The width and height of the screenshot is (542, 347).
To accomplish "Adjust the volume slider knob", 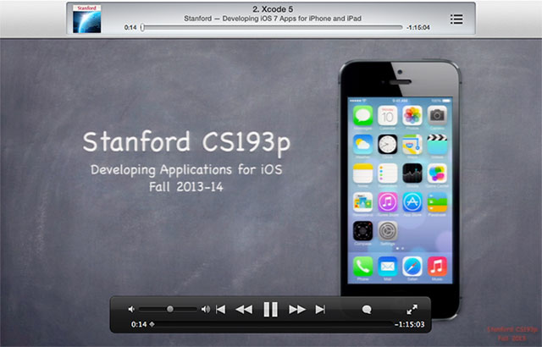I will click(x=169, y=309).
